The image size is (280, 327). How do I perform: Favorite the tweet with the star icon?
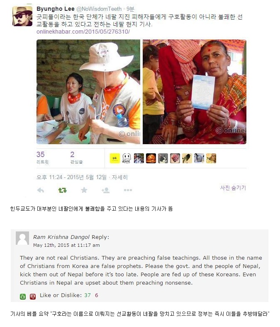[x=84, y=190]
